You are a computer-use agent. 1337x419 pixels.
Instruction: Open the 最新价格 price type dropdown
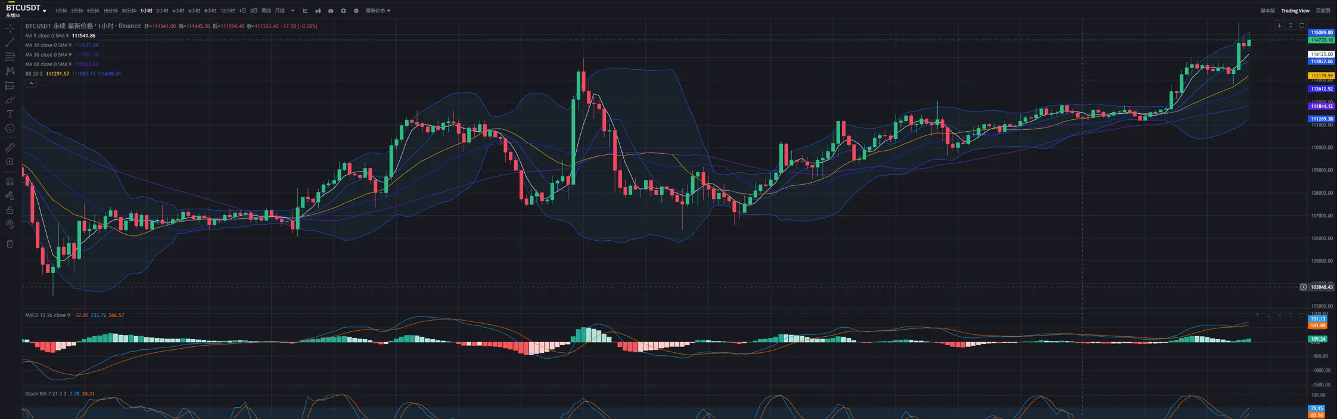point(378,11)
